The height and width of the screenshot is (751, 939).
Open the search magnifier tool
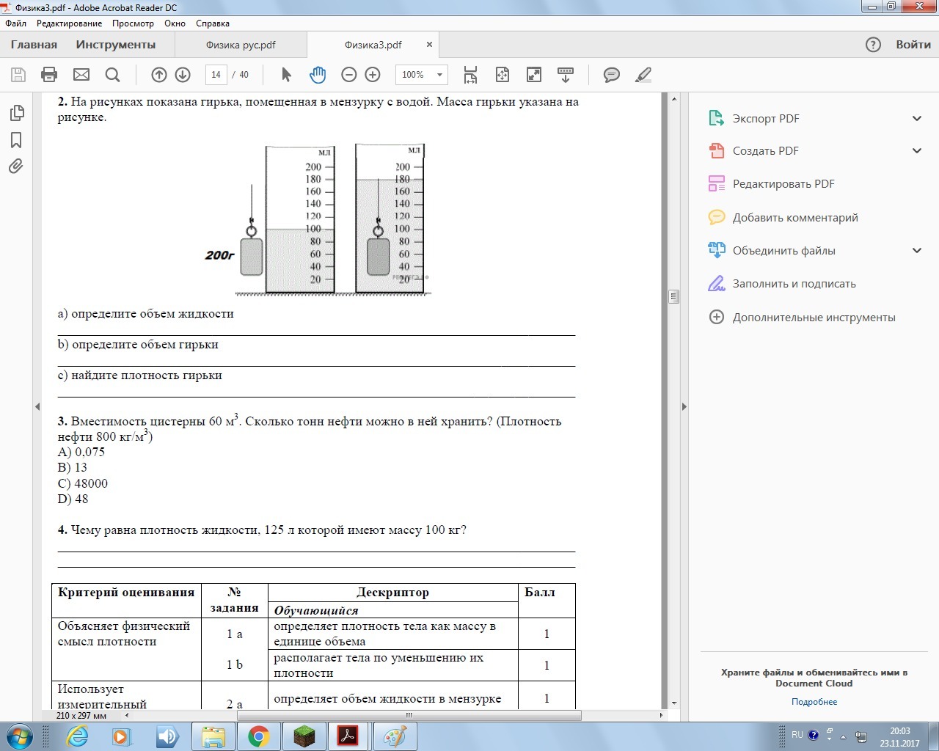(x=112, y=75)
